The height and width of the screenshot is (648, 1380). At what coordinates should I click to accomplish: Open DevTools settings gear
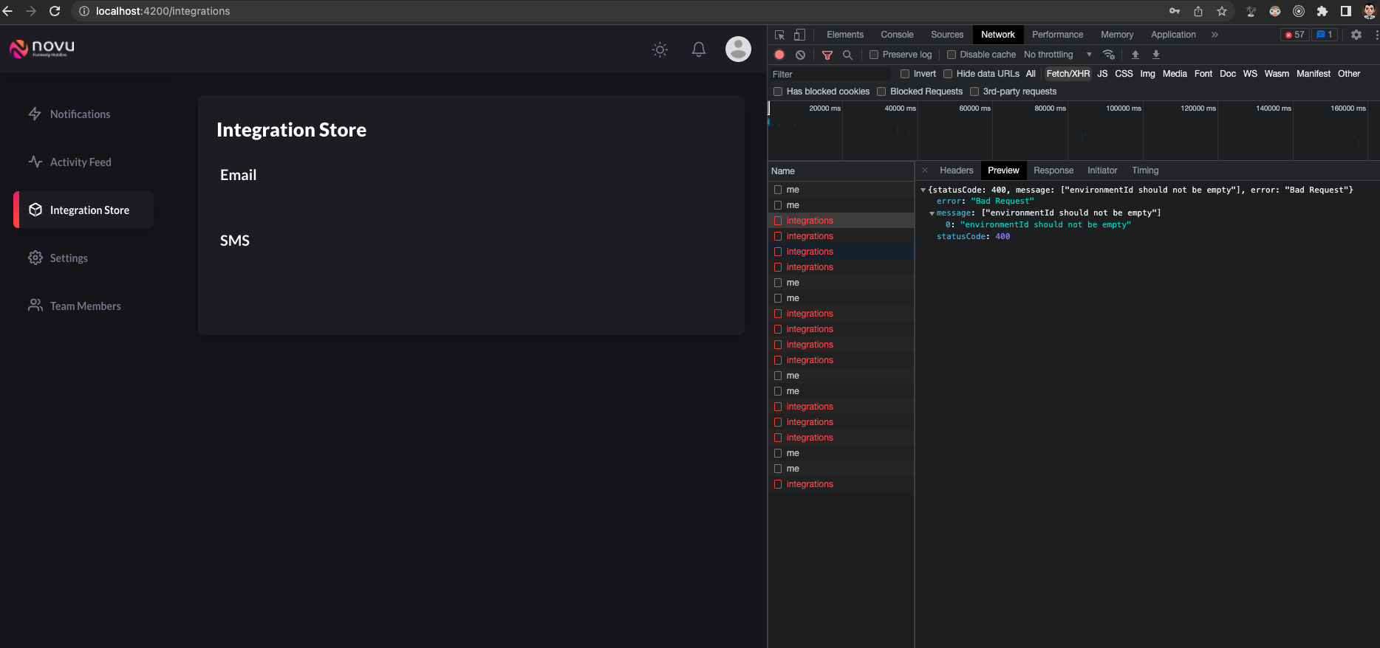pyautogui.click(x=1356, y=35)
